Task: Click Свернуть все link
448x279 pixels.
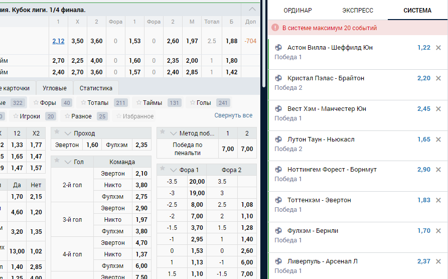Action: [x=233, y=115]
